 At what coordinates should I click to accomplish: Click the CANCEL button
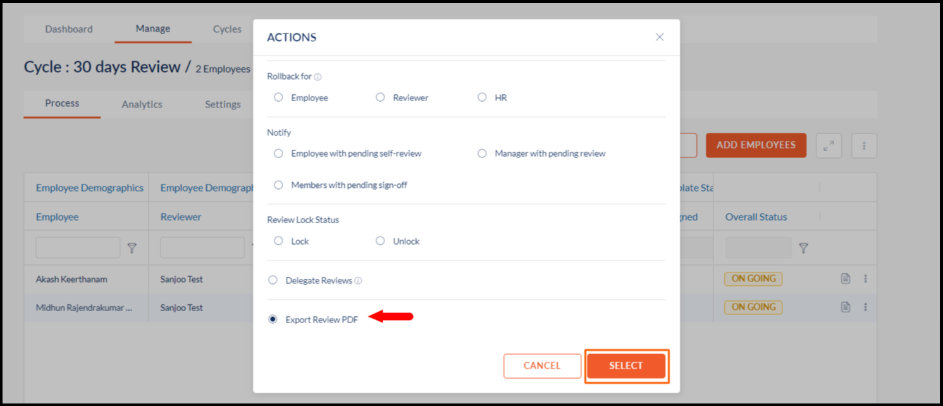(x=542, y=366)
